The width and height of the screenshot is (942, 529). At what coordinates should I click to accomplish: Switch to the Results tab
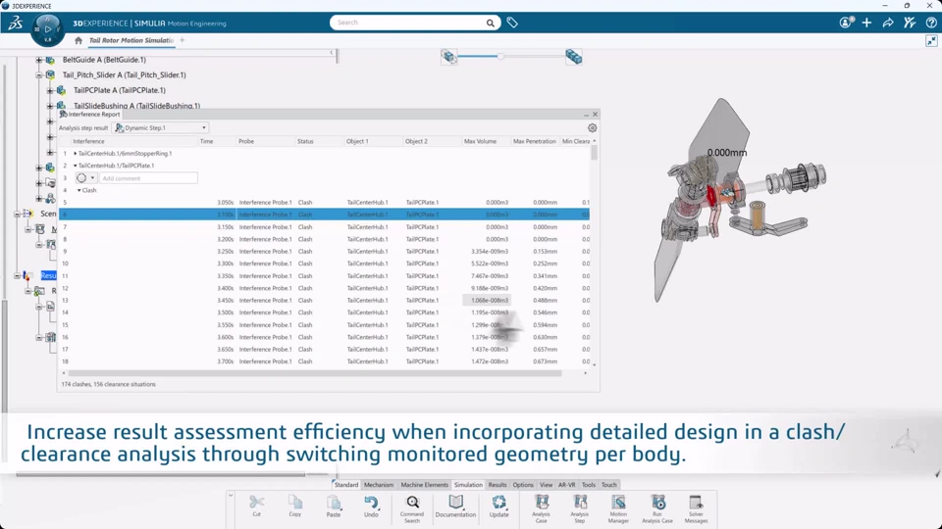pos(497,485)
